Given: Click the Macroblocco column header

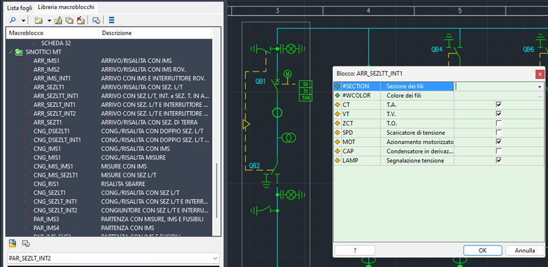Looking at the screenshot, I should 52,33.
